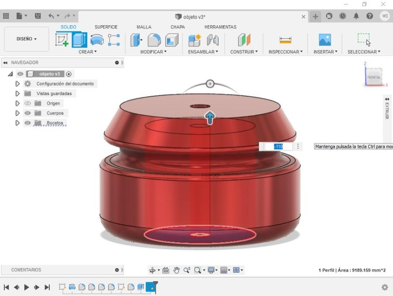The image size is (393, 296).
Task: Expand the EXTRUIR side panel
Action: pyautogui.click(x=387, y=99)
